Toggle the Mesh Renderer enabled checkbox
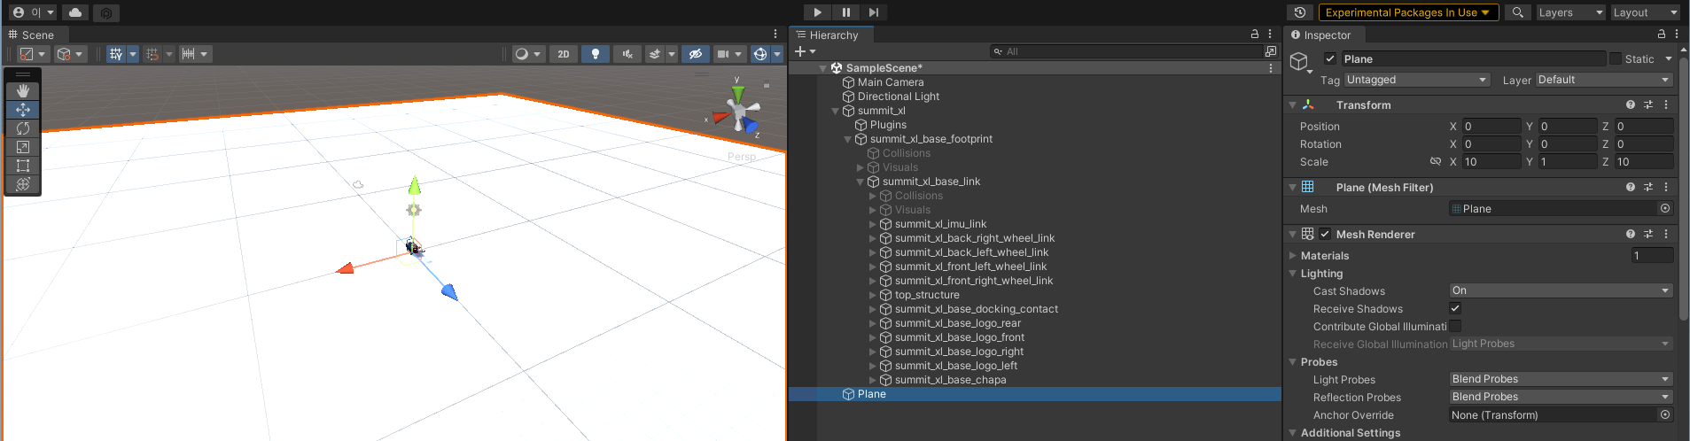This screenshot has width=1690, height=441. (x=1325, y=234)
